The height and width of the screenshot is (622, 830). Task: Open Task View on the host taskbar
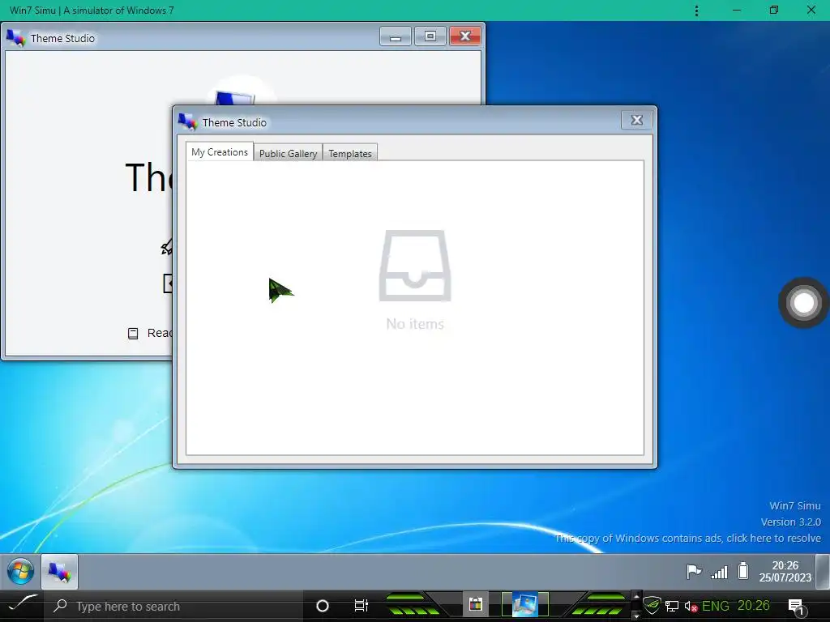pyautogui.click(x=361, y=606)
